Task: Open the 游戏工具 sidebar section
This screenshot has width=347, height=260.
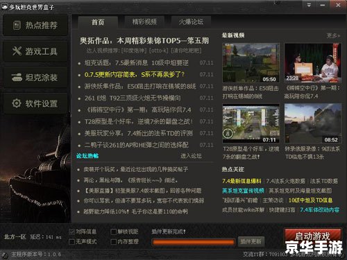Action: (x=35, y=51)
